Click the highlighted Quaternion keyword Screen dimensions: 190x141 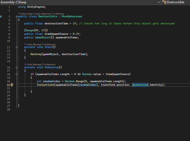(140, 85)
